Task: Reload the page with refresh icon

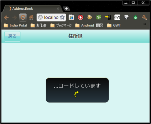Action: 23,17
